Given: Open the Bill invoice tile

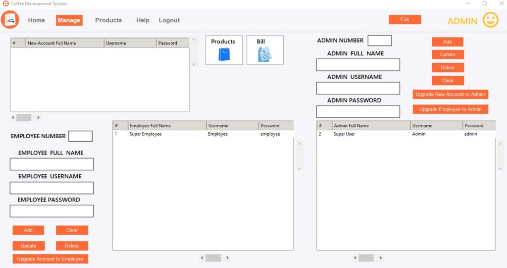Looking at the screenshot, I should tap(265, 50).
